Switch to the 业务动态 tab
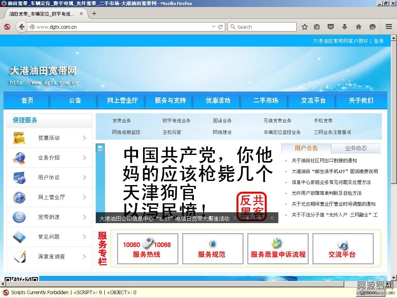 coord(356,148)
